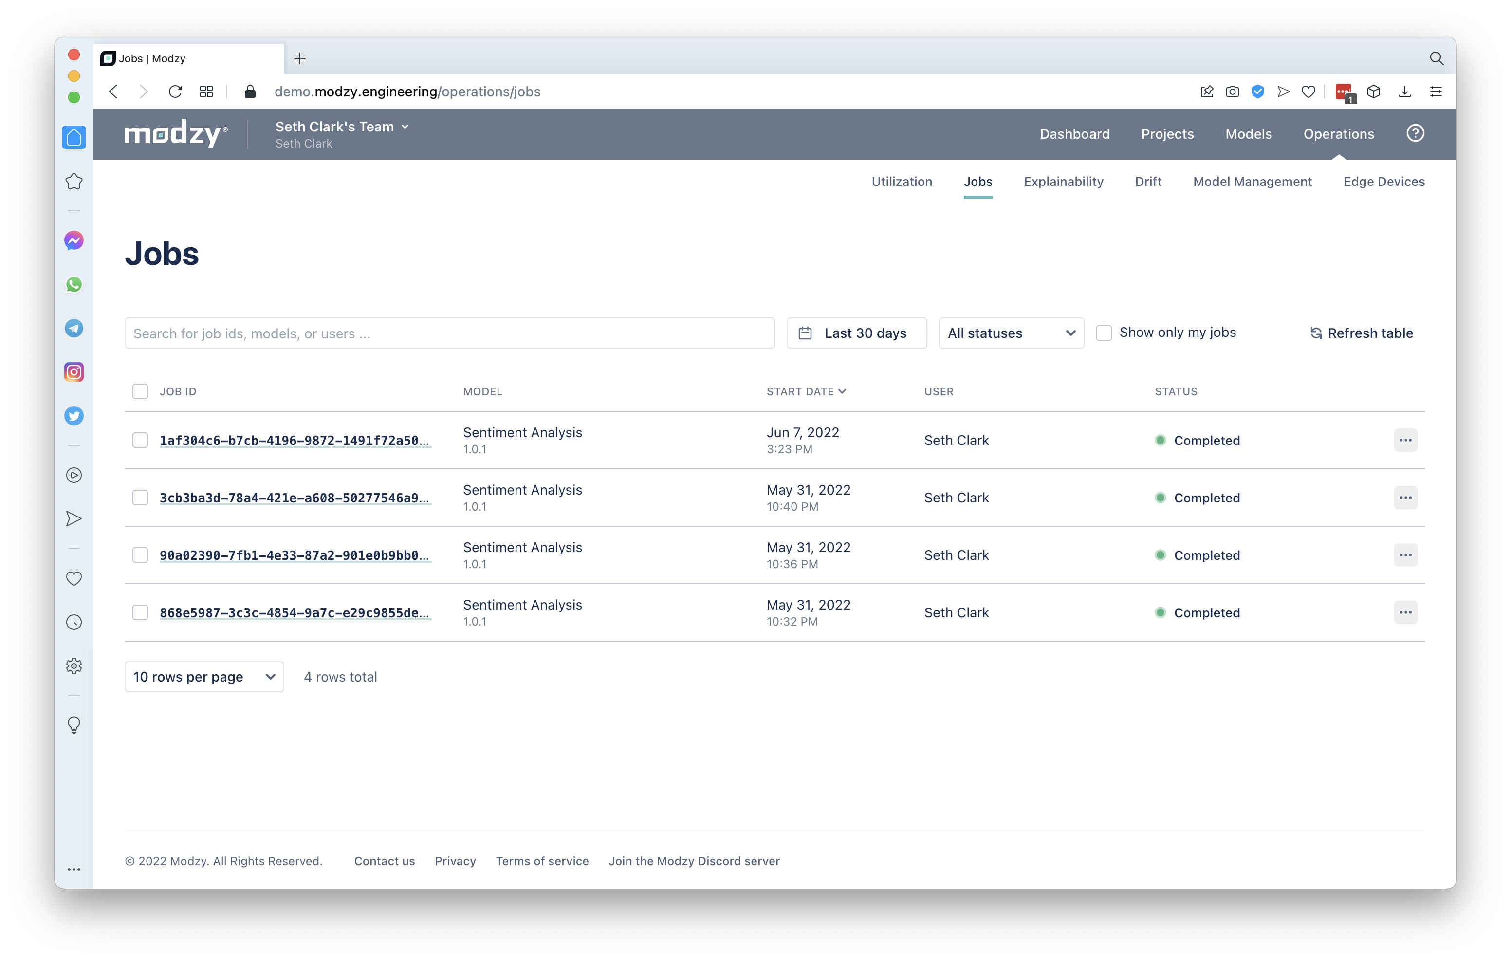Click the job search input field
The width and height of the screenshot is (1511, 961).
pos(449,333)
